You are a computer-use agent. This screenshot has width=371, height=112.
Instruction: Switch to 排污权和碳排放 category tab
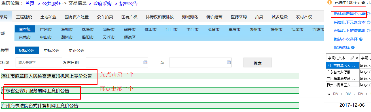(160, 17)
